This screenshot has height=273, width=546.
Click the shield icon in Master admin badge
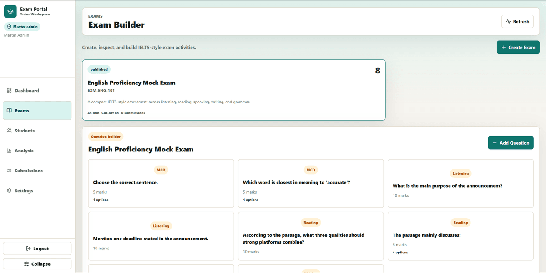9,27
